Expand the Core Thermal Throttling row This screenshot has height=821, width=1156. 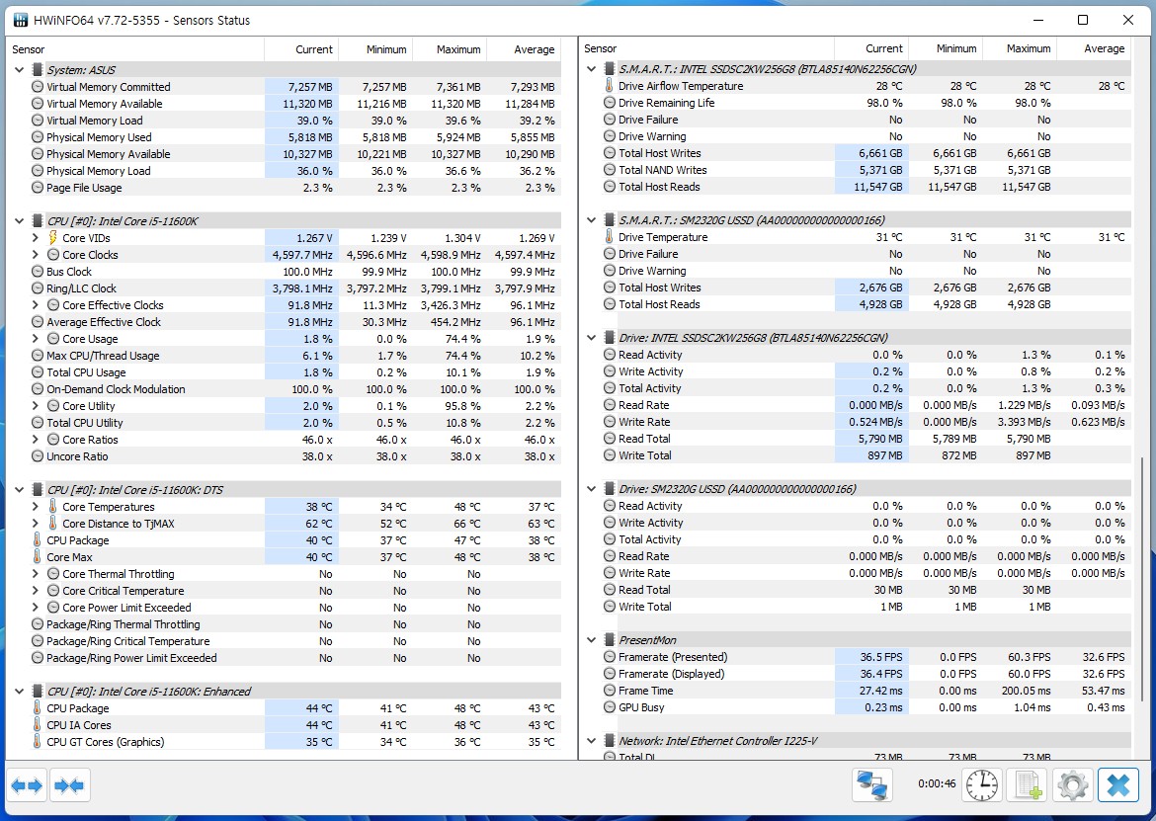(x=35, y=573)
